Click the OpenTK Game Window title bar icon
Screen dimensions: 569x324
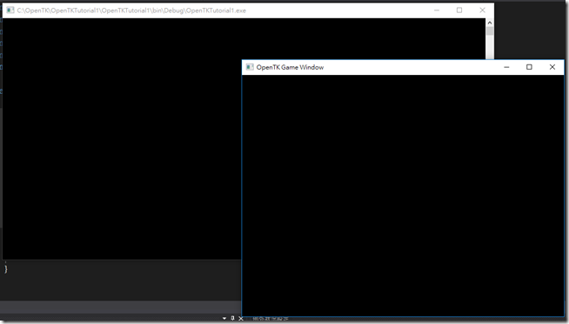click(250, 67)
